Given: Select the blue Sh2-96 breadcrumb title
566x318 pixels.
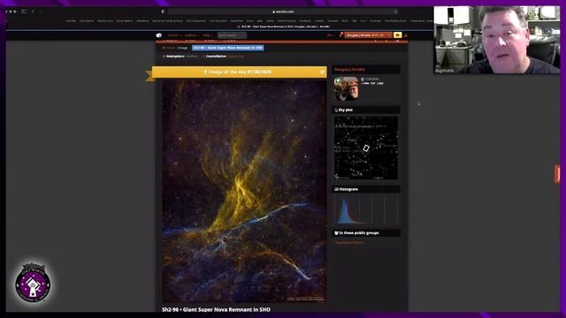Looking at the screenshot, I should [x=228, y=48].
